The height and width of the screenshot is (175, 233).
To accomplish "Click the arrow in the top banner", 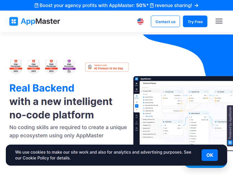I will click(196, 6).
